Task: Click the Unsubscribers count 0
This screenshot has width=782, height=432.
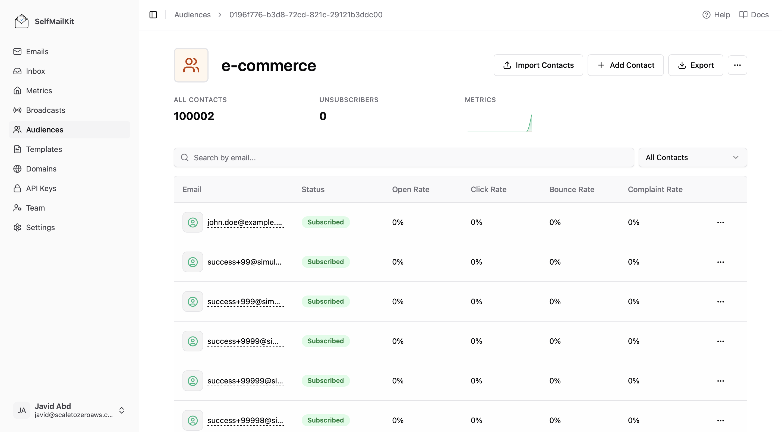Action: tap(323, 116)
